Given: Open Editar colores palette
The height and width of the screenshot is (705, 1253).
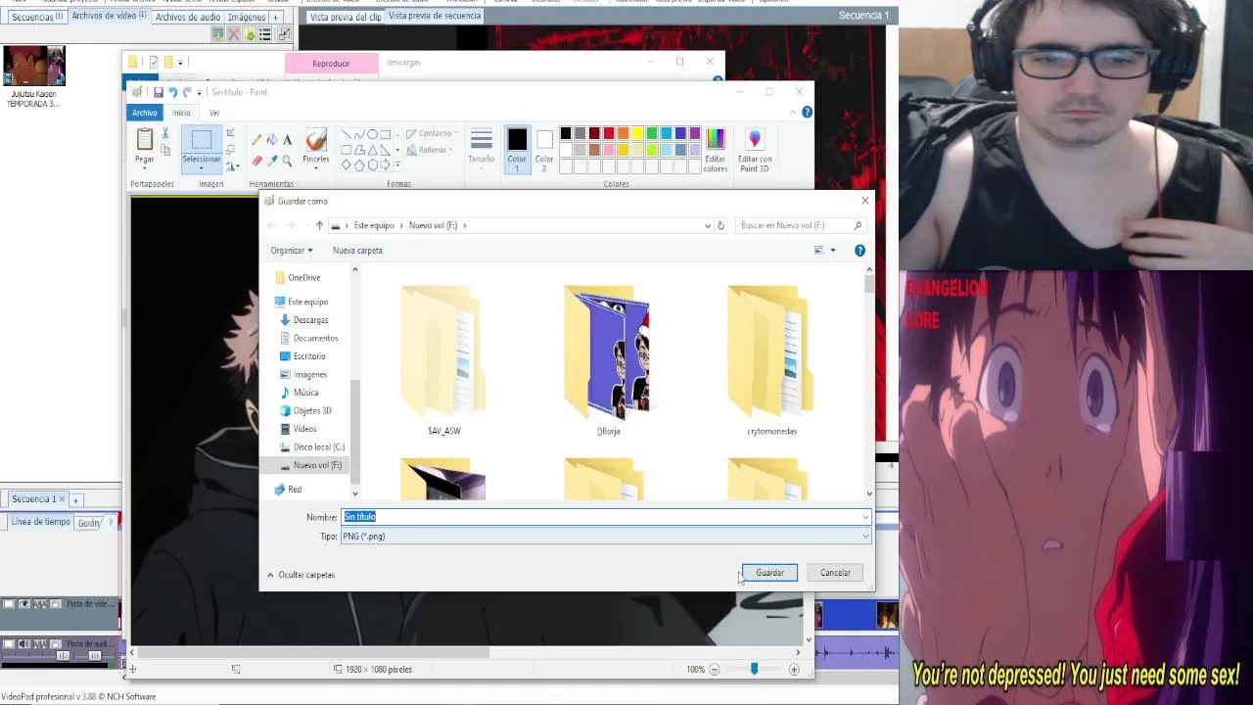Looking at the screenshot, I should point(716,150).
